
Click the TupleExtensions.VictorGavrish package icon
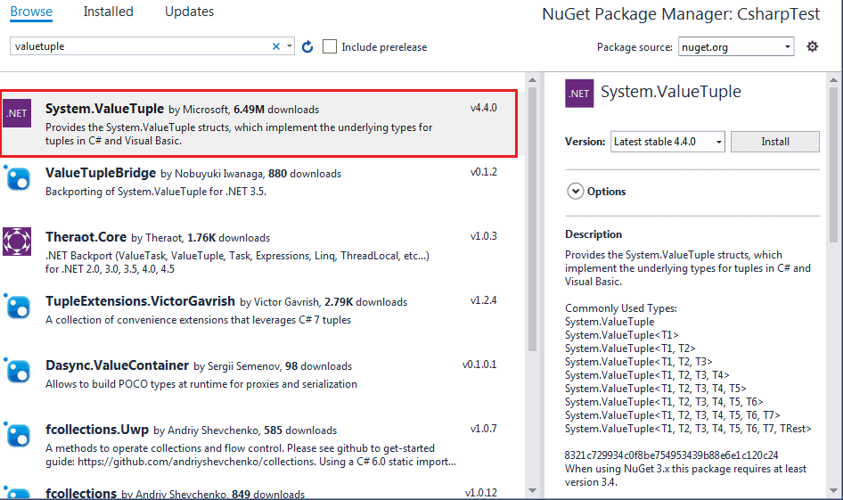pyautogui.click(x=18, y=307)
